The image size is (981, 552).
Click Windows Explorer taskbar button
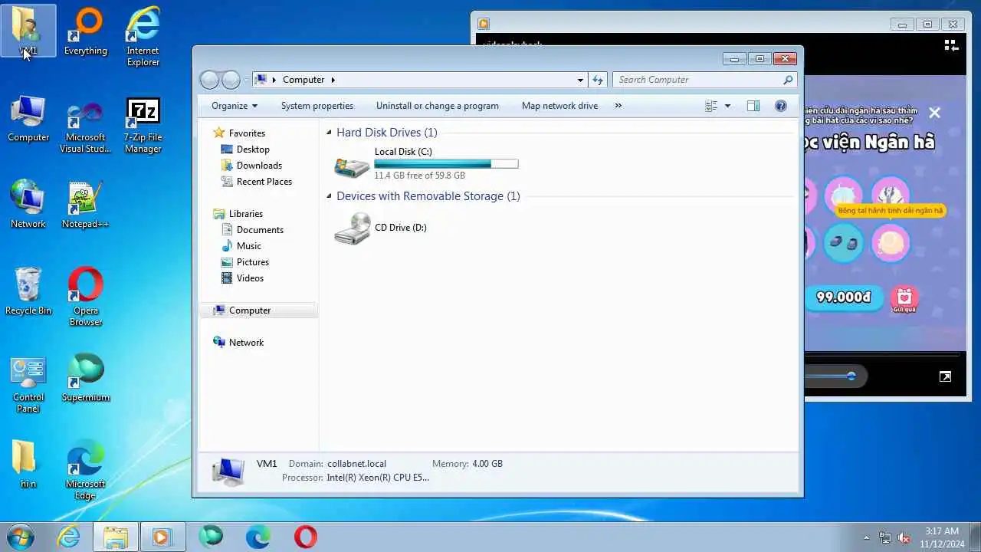coord(116,537)
